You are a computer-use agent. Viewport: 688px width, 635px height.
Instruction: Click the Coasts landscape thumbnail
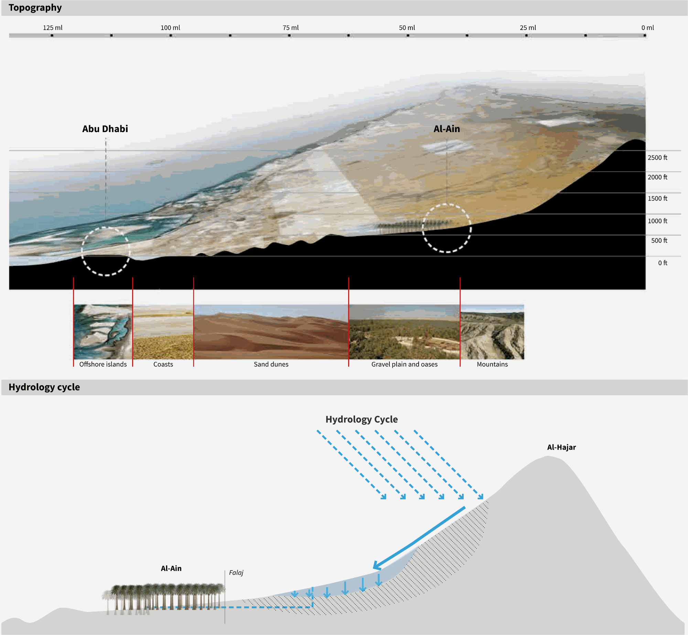pyautogui.click(x=163, y=332)
